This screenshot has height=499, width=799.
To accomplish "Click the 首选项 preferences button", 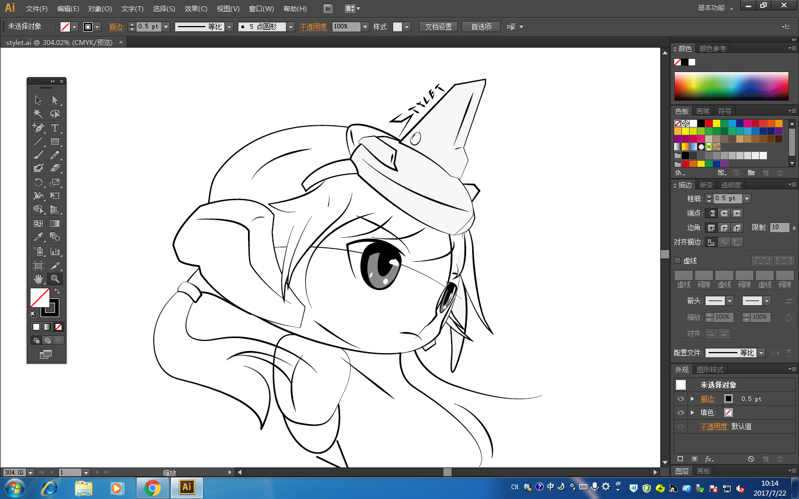I will pyautogui.click(x=481, y=27).
